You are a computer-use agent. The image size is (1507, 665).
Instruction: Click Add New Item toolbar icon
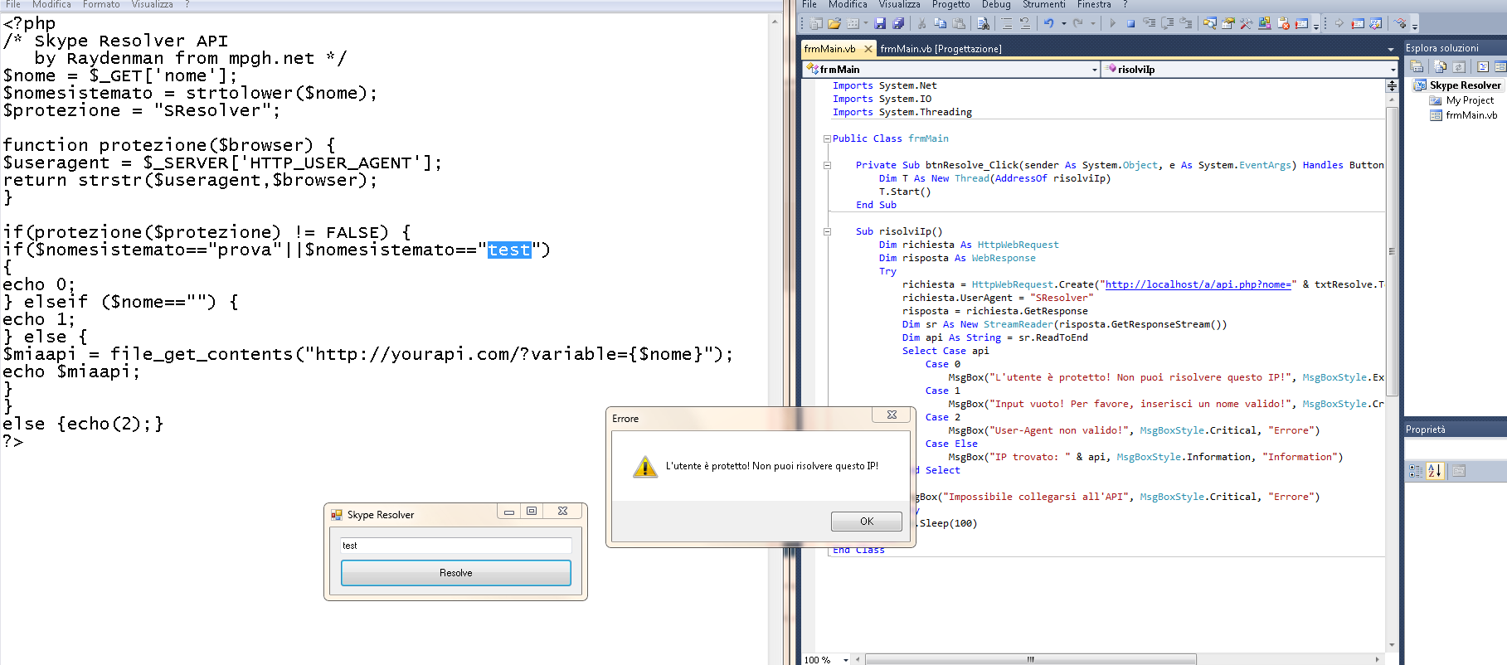853,23
